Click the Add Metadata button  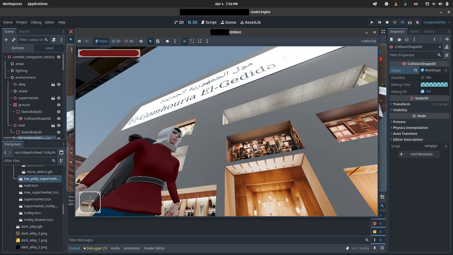419,154
